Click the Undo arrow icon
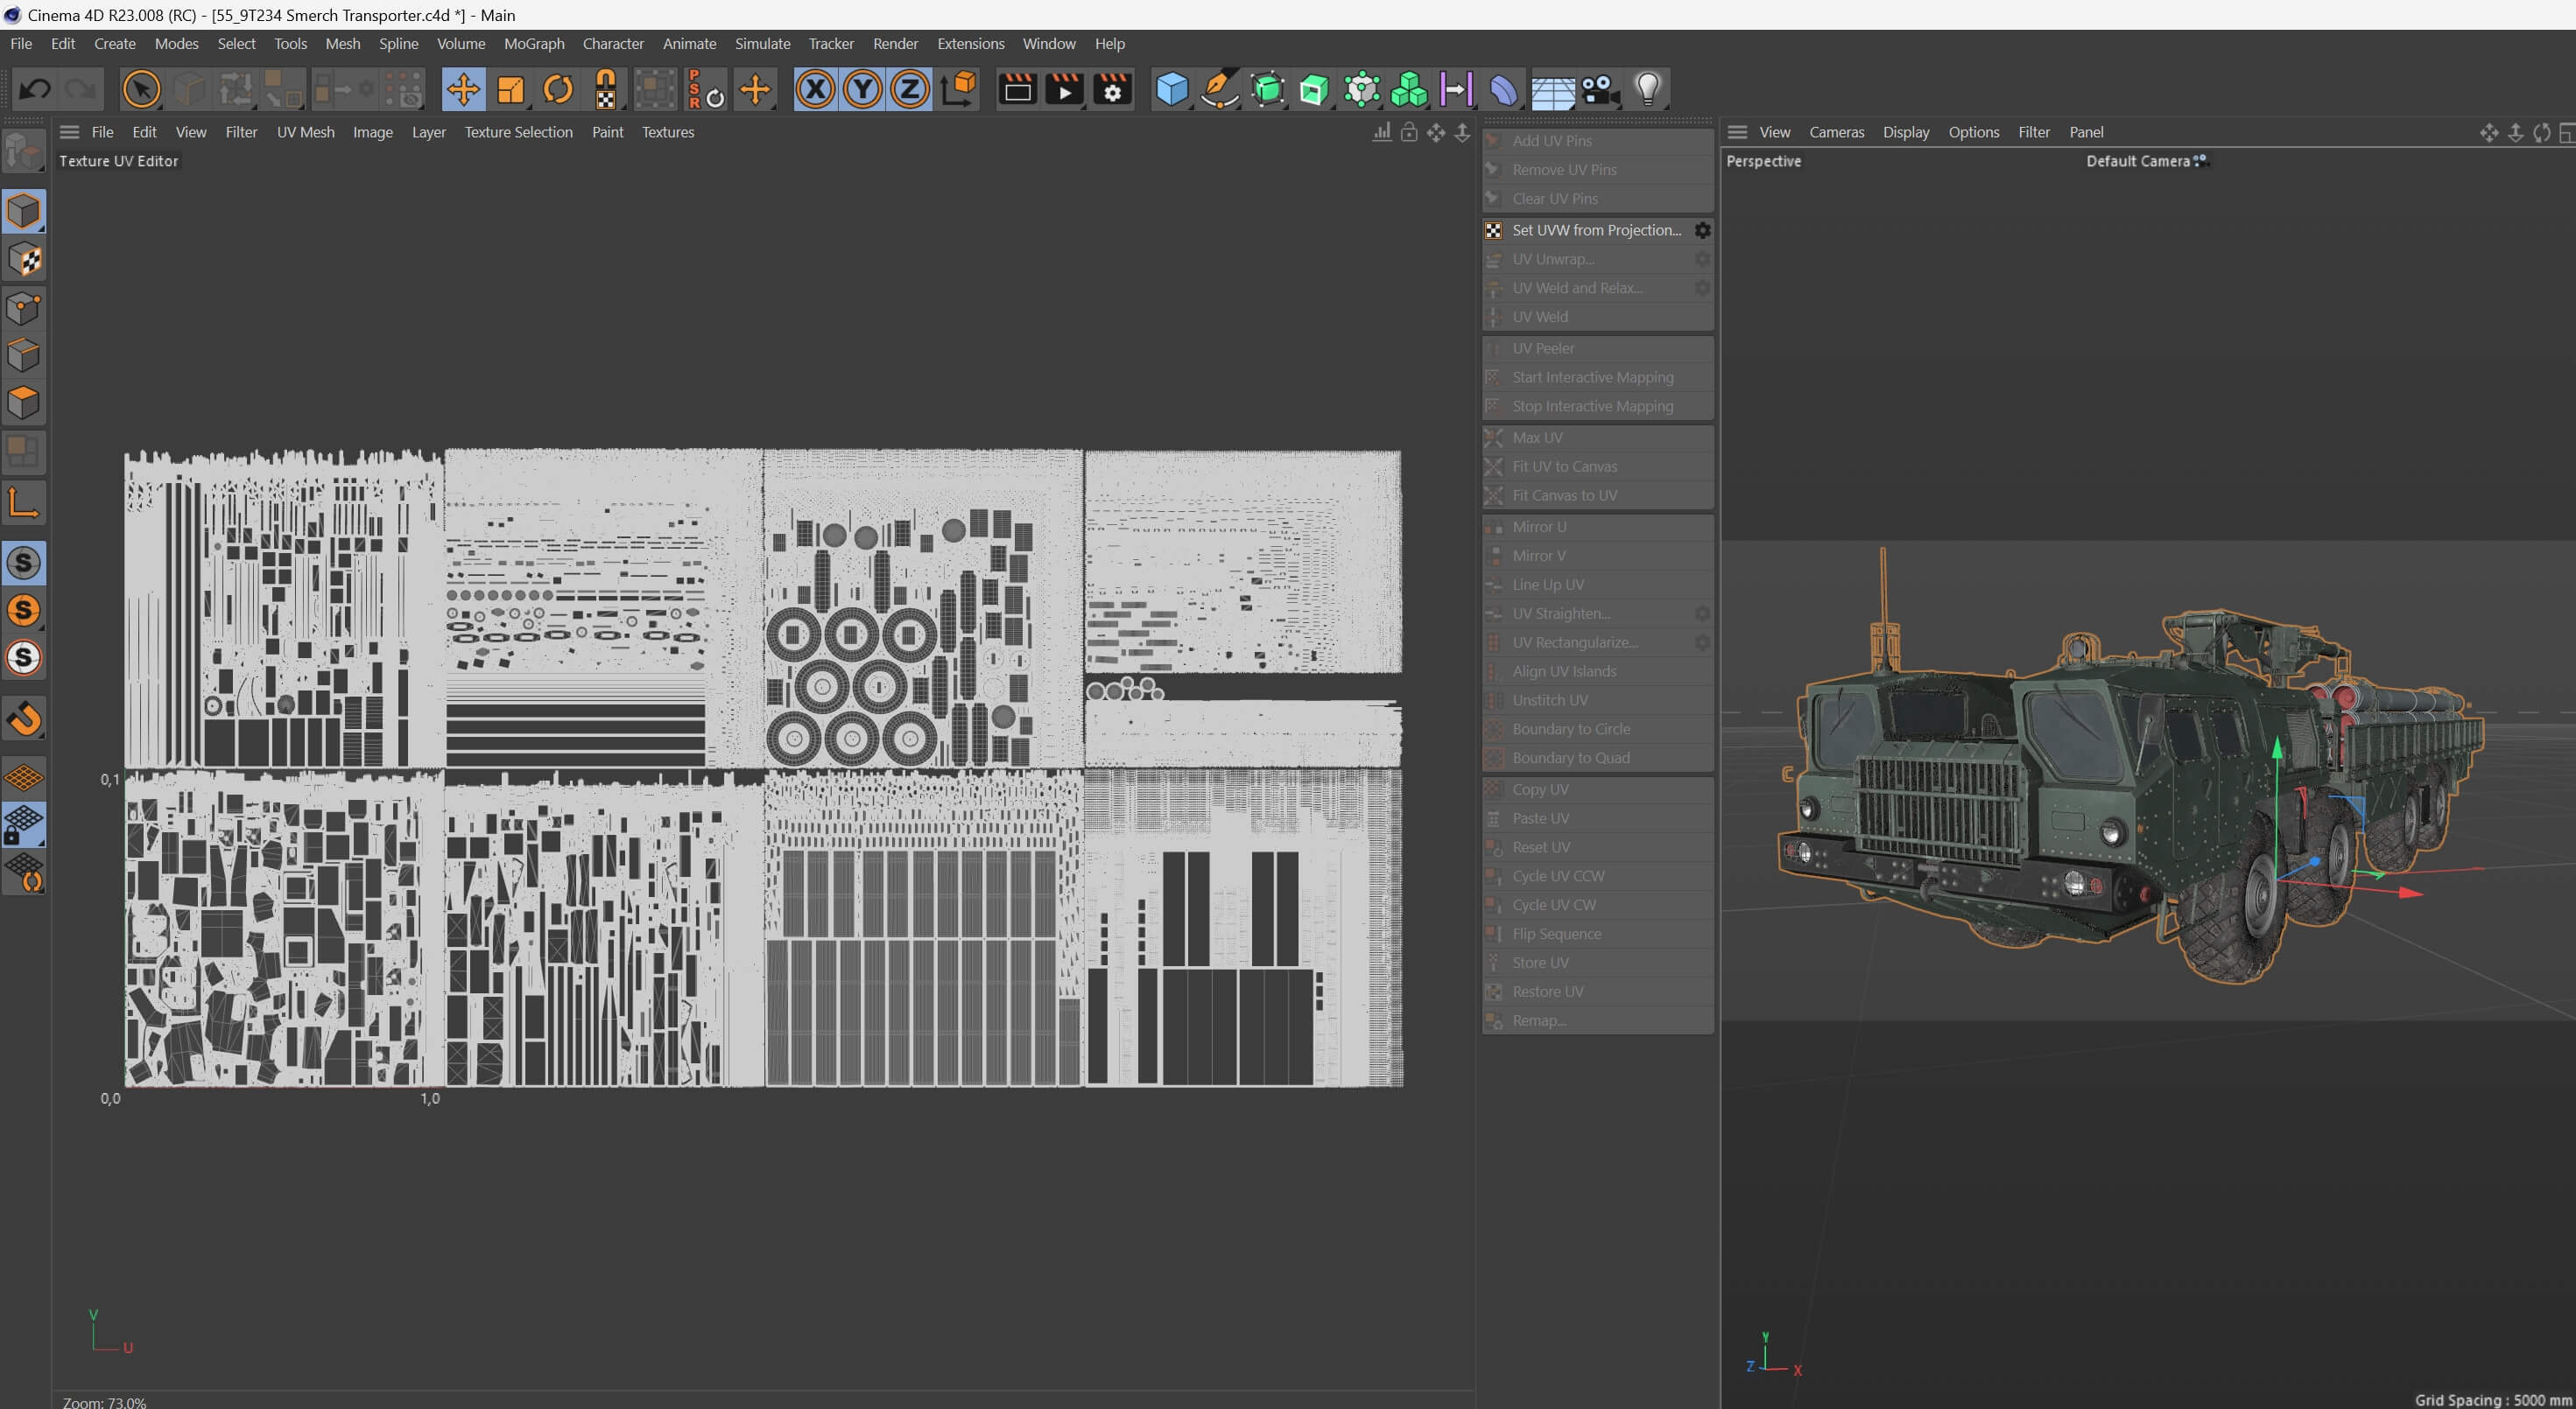Viewport: 2576px width, 1409px height. 35,90
